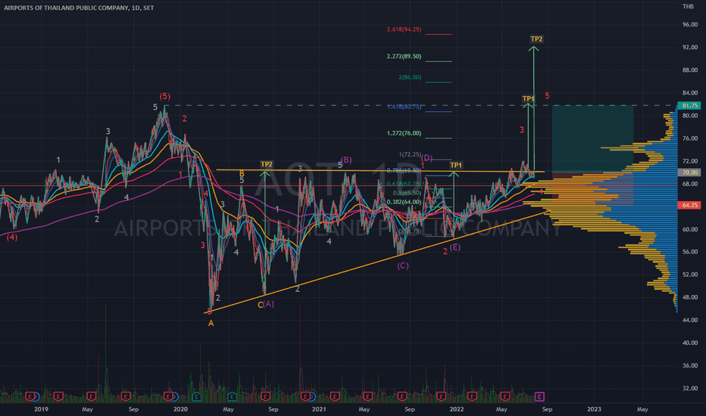Click the purple upcoming earnings marker before Sep 2022
Screen dimensions: 706x416
coord(539,396)
